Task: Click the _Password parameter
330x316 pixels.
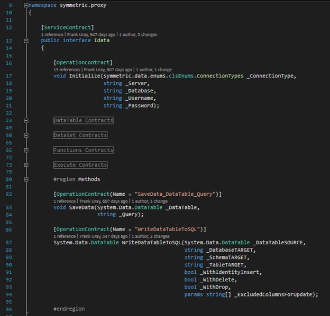Action: coord(139,106)
